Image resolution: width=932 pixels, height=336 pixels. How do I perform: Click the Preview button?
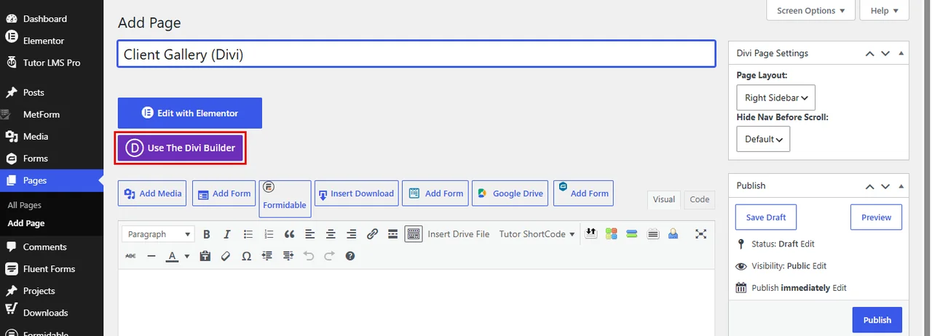pyautogui.click(x=877, y=217)
